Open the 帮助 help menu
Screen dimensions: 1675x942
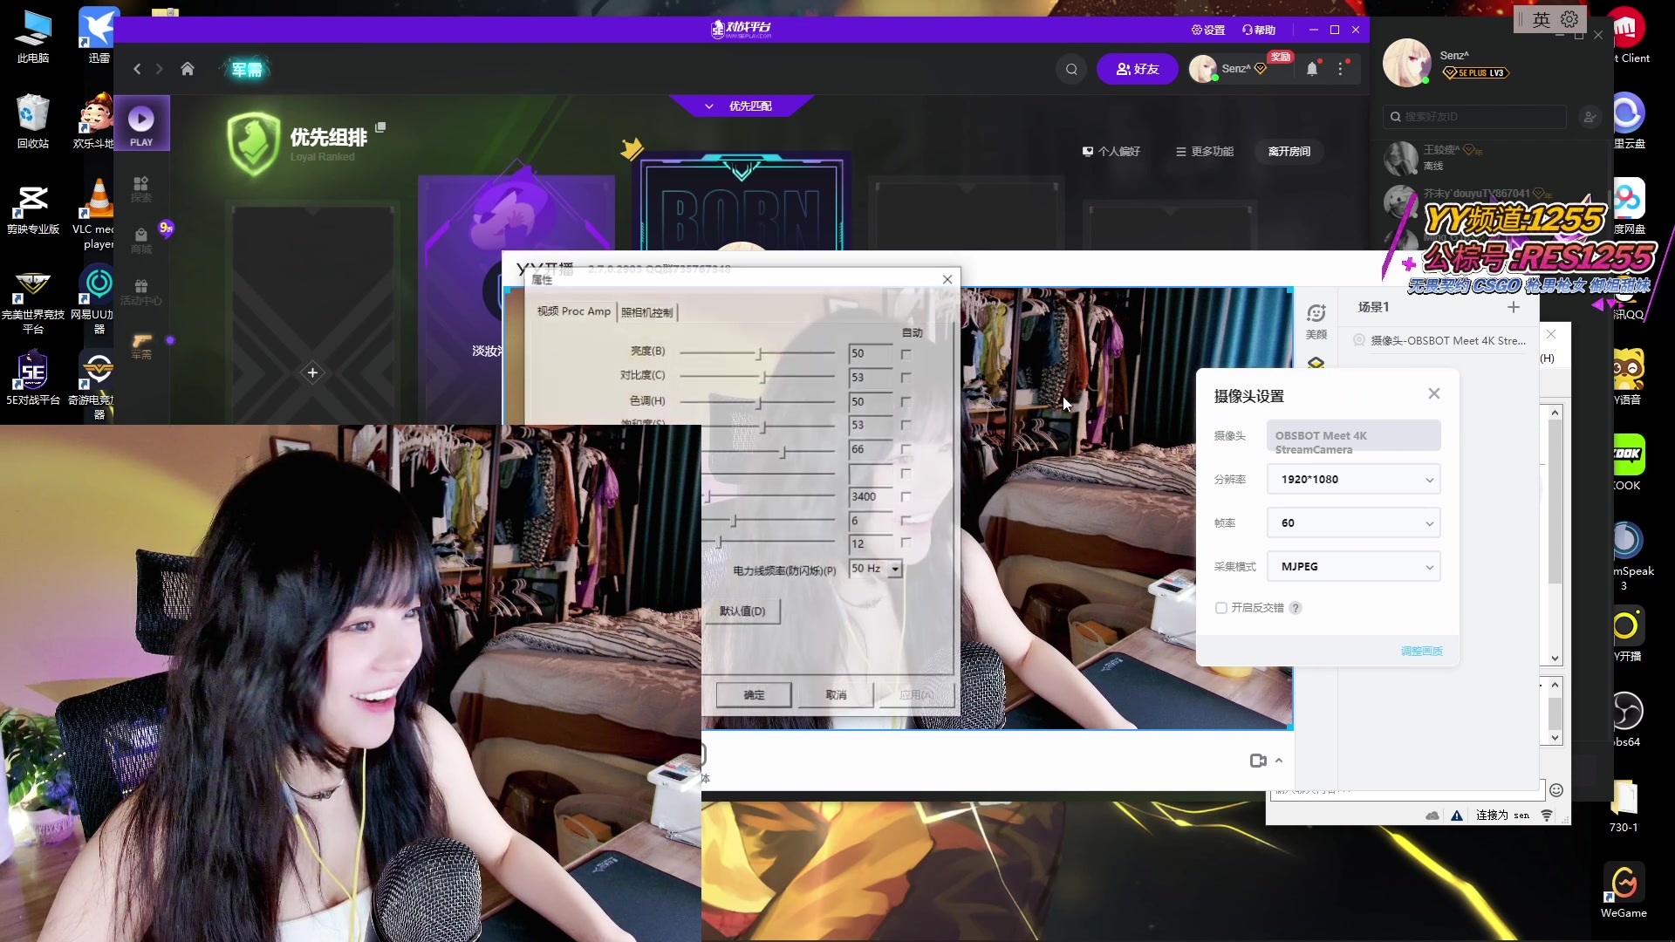click(x=1259, y=30)
